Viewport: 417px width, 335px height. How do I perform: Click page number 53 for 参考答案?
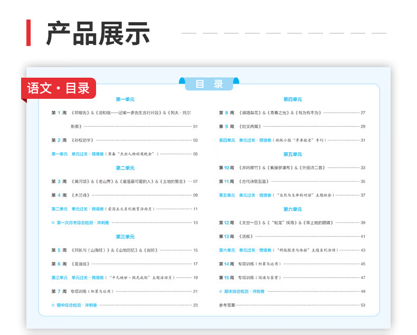click(363, 305)
